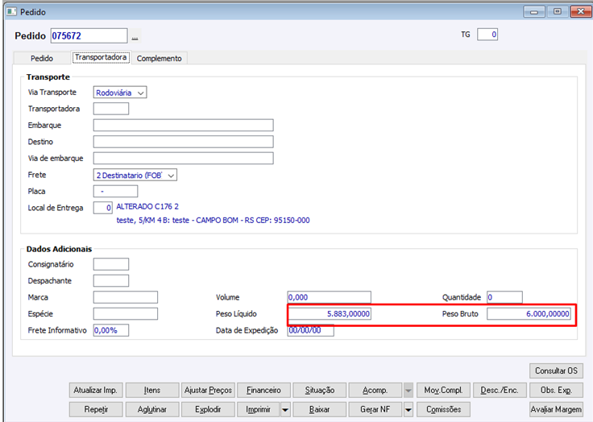593x422 pixels.
Task: Click the Embarque text field
Action: click(183, 125)
